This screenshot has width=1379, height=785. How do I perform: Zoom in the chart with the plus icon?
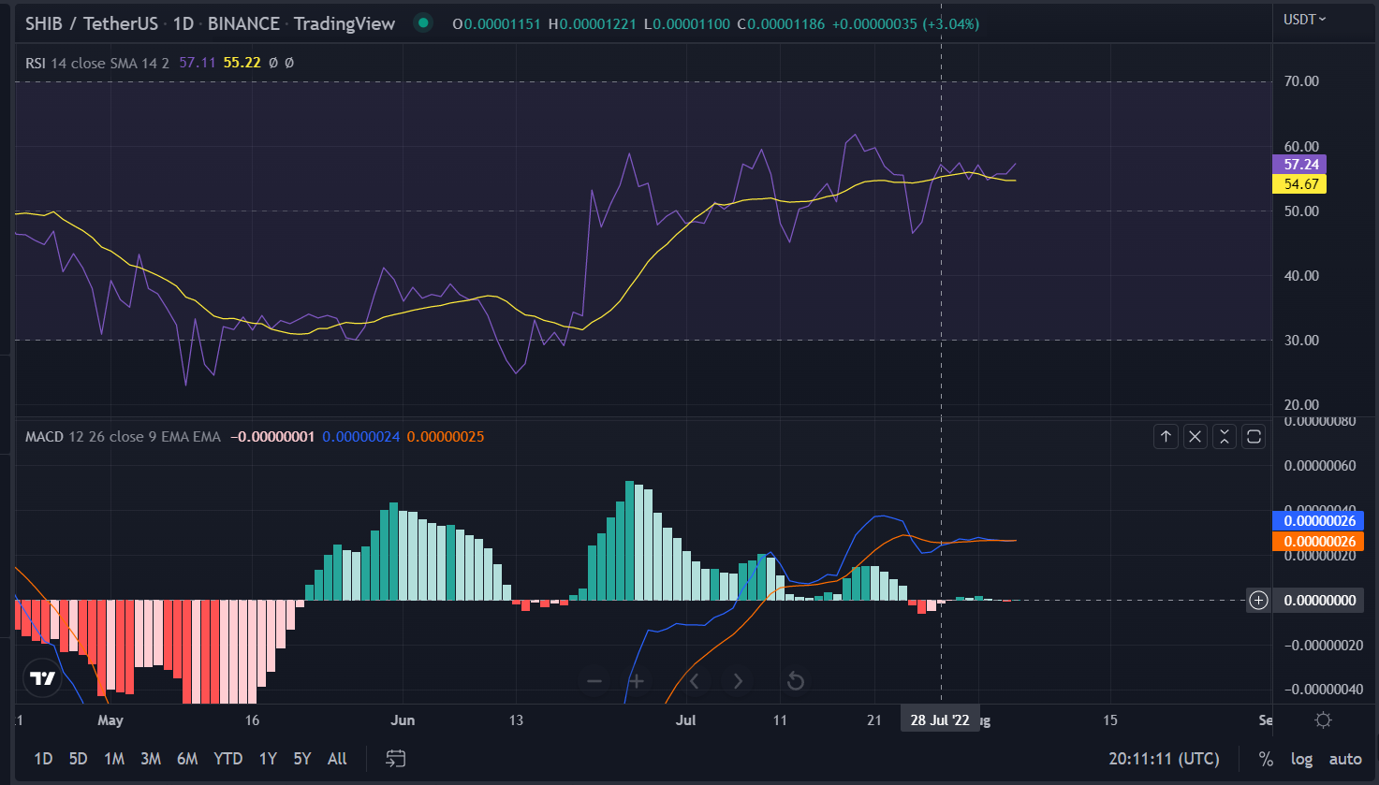pos(637,681)
